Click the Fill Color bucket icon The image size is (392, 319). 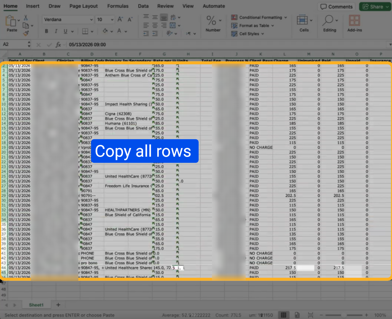[x=105, y=31]
